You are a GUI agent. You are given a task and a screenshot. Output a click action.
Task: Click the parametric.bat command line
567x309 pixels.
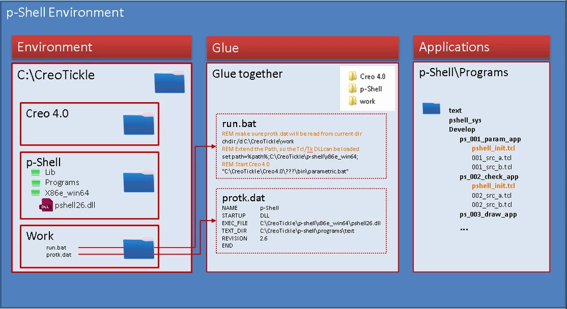click(285, 171)
